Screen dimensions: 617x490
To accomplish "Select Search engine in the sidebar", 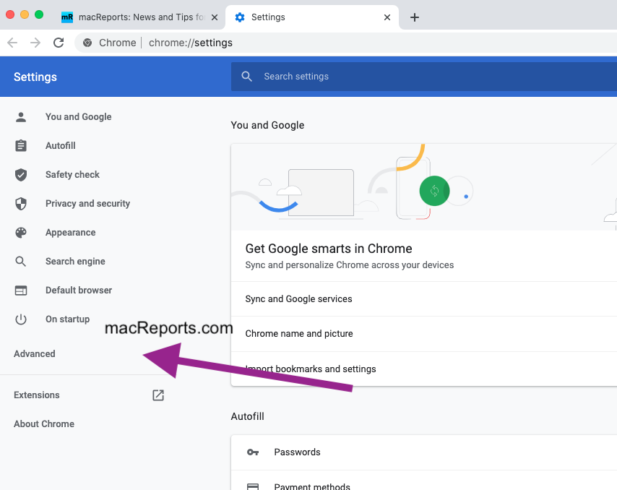I will pos(75,262).
